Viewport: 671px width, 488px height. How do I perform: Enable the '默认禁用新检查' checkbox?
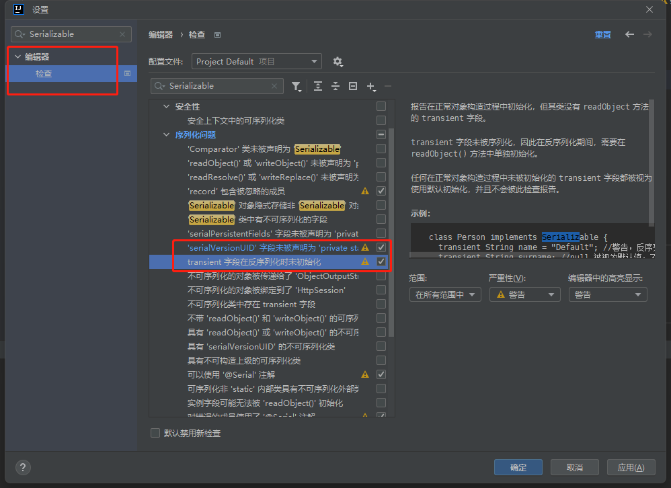155,433
